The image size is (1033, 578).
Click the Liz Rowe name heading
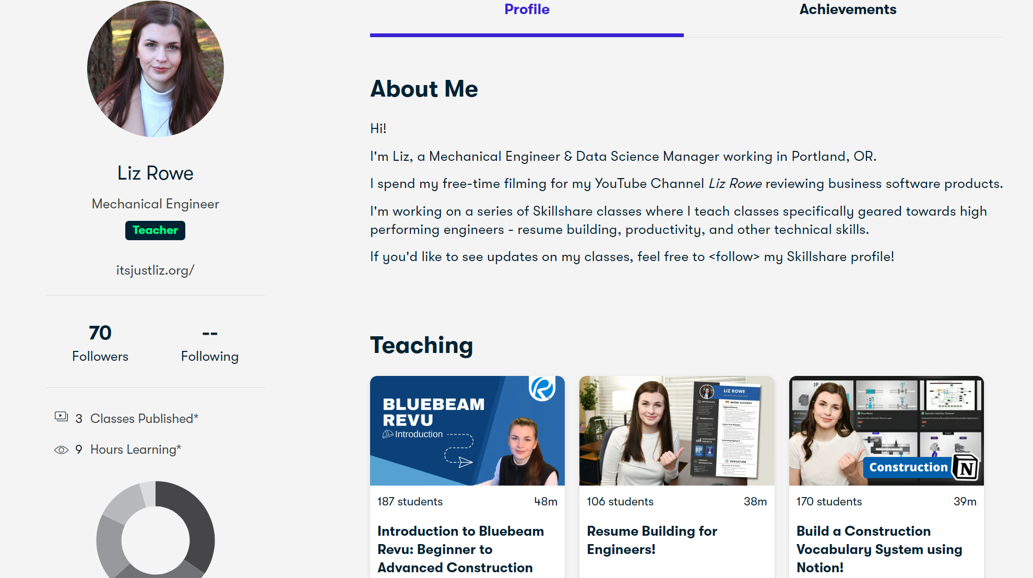[155, 173]
